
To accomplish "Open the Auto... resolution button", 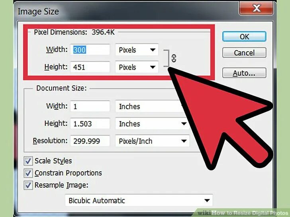I will pos(244,73).
